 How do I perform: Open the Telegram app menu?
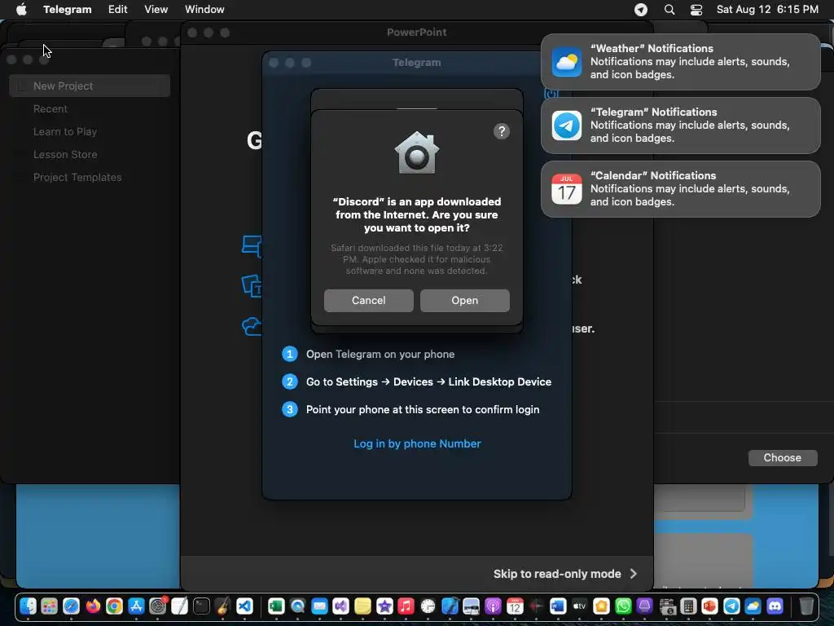coord(67,10)
